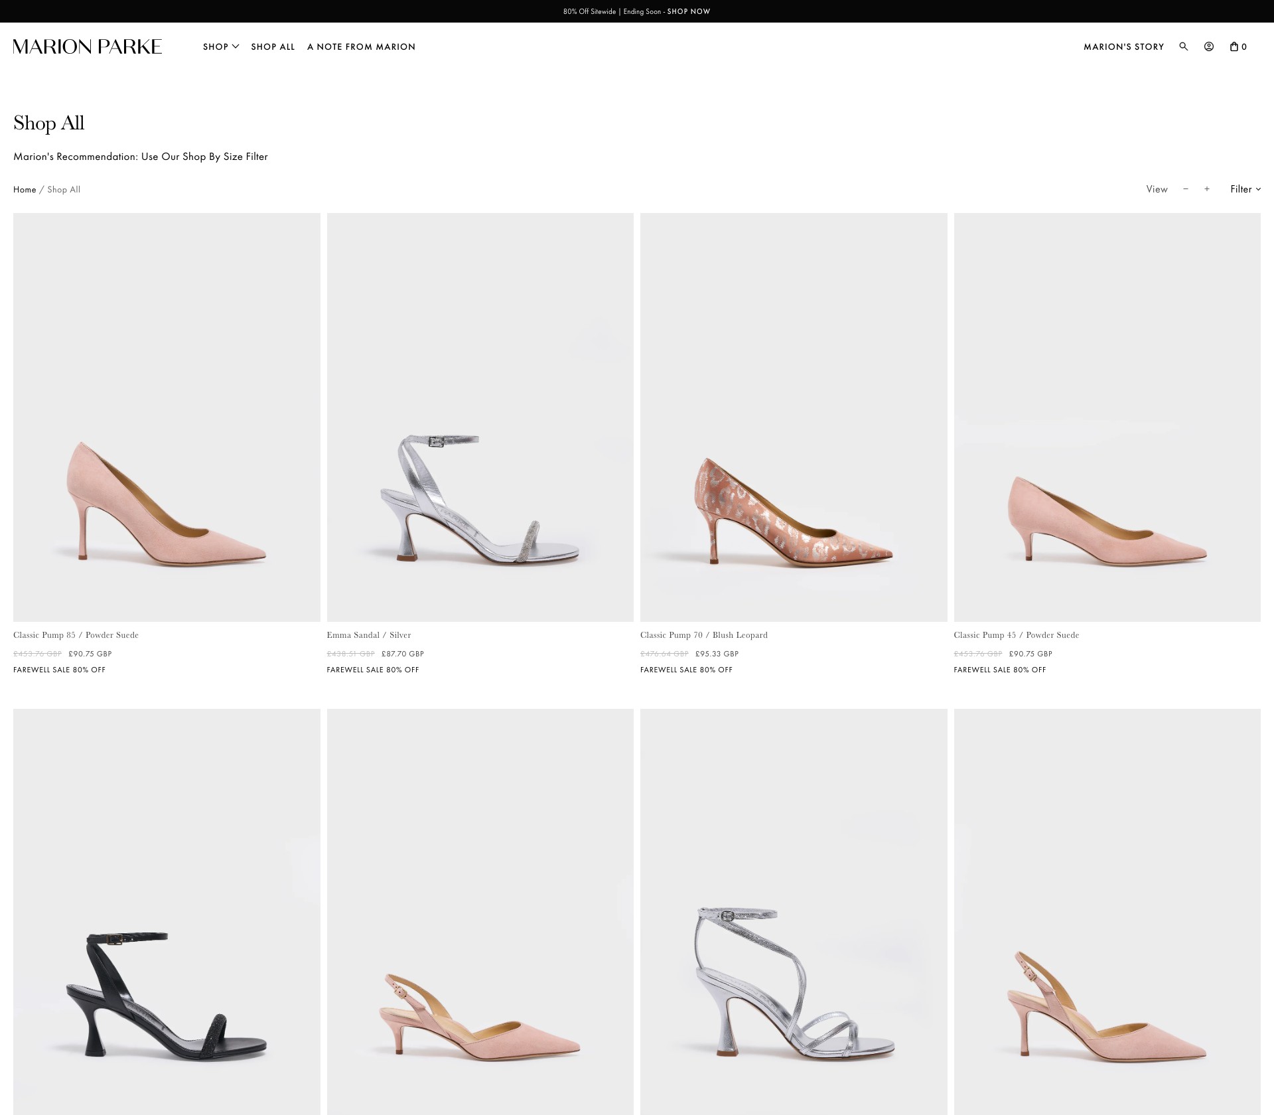Open the Filter dropdown
1274x1115 pixels.
(x=1245, y=189)
